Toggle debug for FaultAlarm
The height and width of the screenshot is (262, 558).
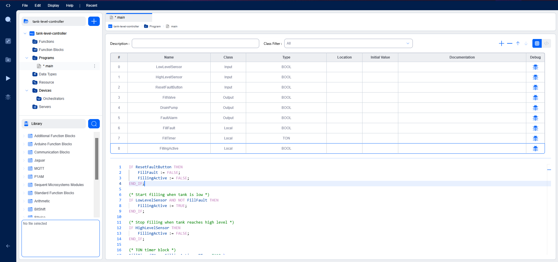point(535,118)
